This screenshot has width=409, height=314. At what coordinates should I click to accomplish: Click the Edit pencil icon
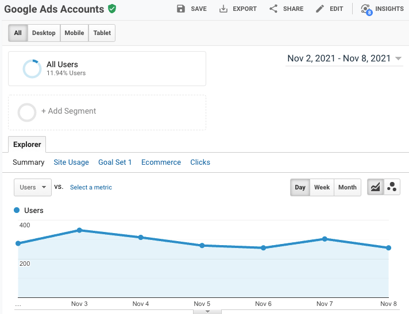coord(320,9)
